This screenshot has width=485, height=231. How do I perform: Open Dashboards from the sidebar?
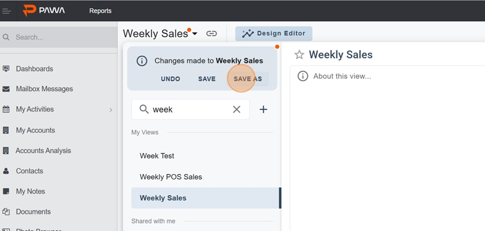(x=34, y=69)
